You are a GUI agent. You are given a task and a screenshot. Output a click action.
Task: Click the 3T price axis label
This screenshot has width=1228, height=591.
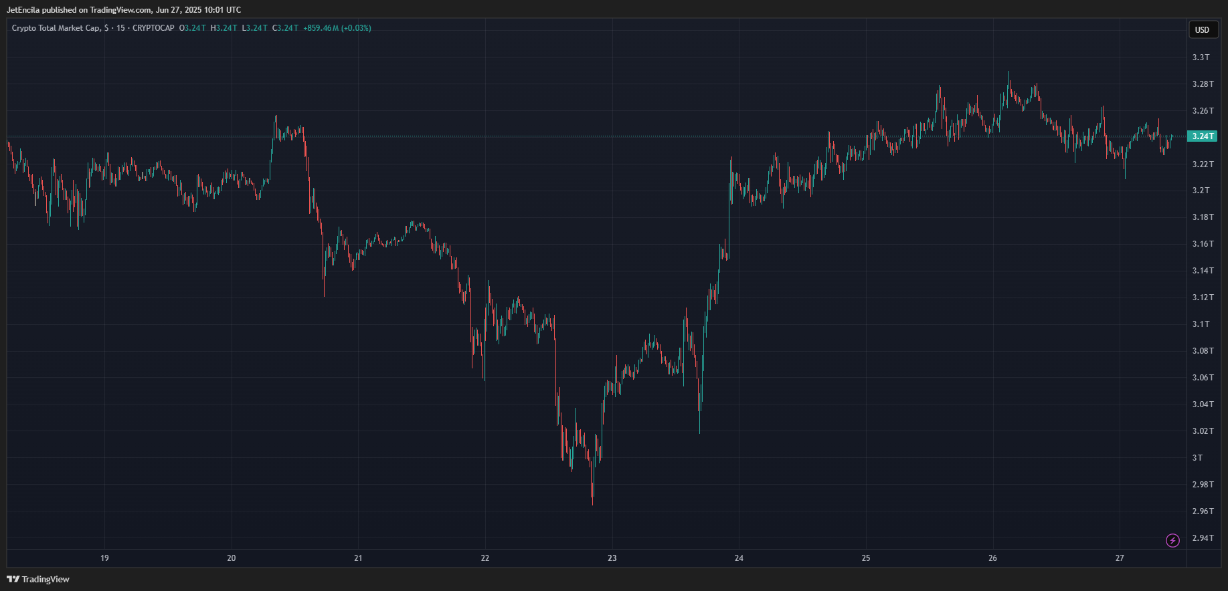tap(1197, 458)
